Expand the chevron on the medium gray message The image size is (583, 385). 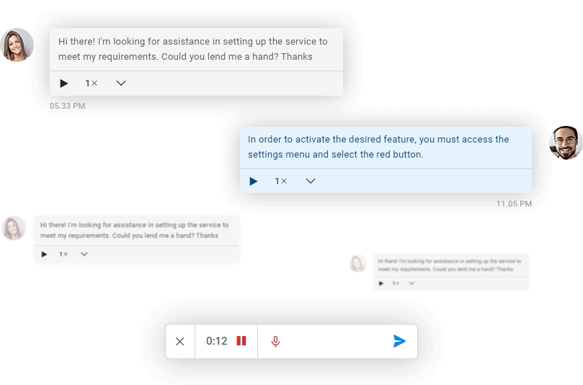coord(84,254)
